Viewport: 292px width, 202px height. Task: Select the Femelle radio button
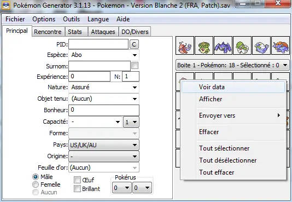coord(36,184)
